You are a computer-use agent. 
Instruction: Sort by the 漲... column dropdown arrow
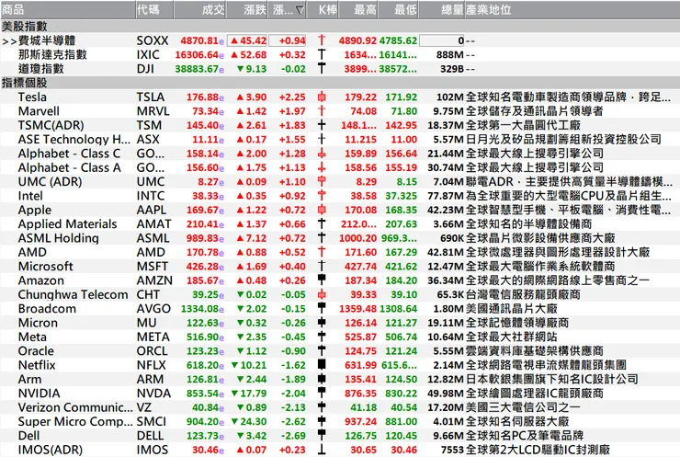click(300, 10)
